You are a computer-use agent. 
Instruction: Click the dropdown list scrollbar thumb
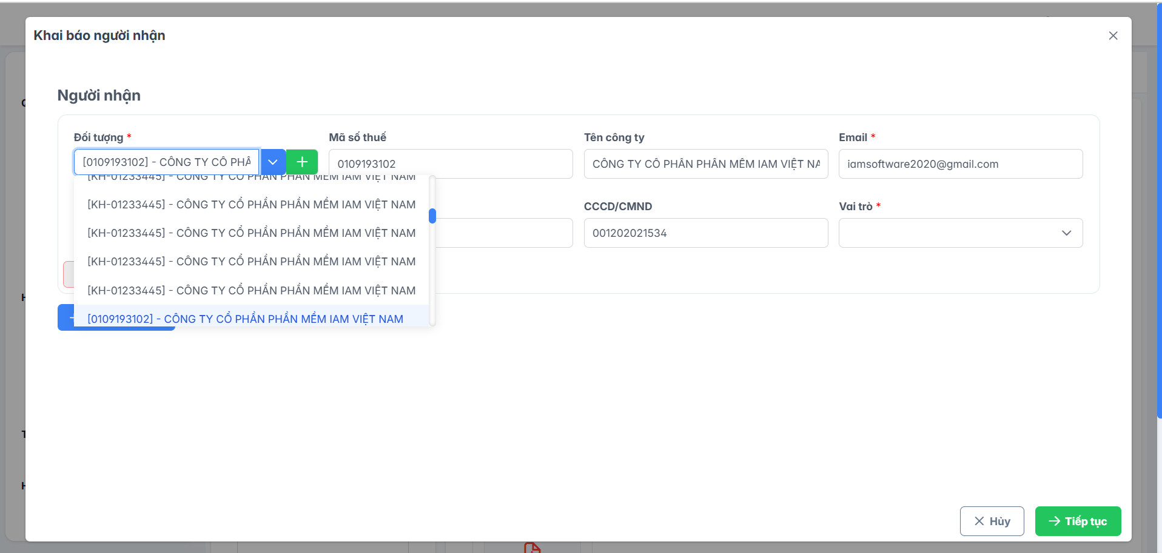point(432,216)
